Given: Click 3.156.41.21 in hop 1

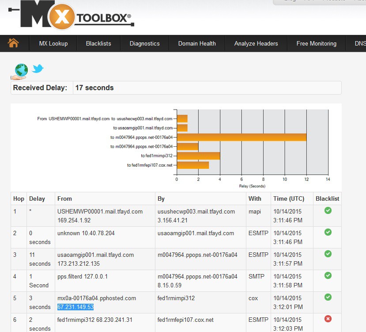Looking at the screenshot, I should tap(172, 220).
